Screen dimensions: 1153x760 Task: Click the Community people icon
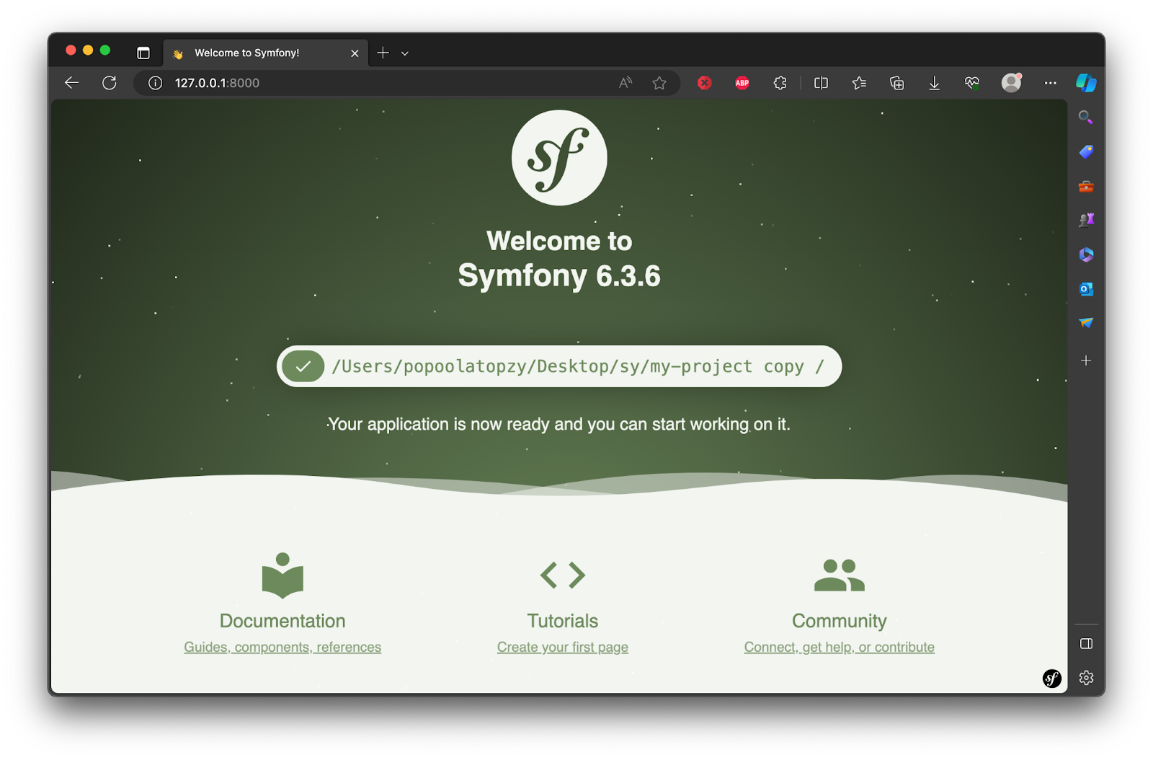click(840, 575)
